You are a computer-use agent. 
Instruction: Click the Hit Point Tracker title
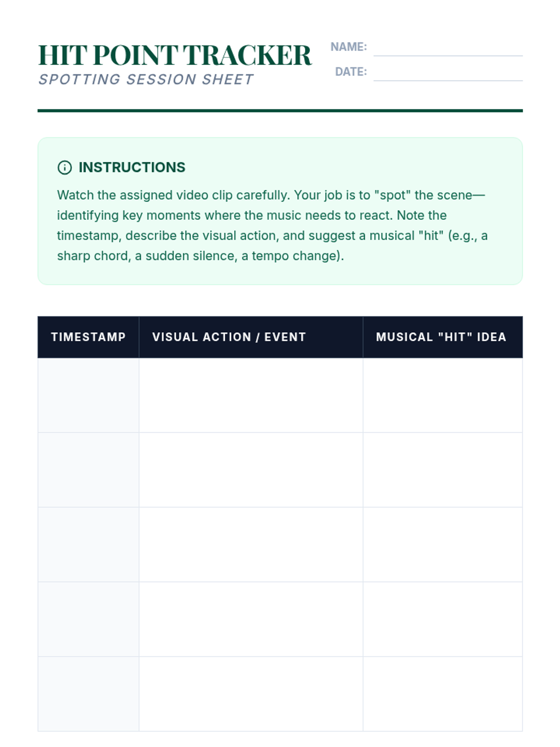(175, 55)
